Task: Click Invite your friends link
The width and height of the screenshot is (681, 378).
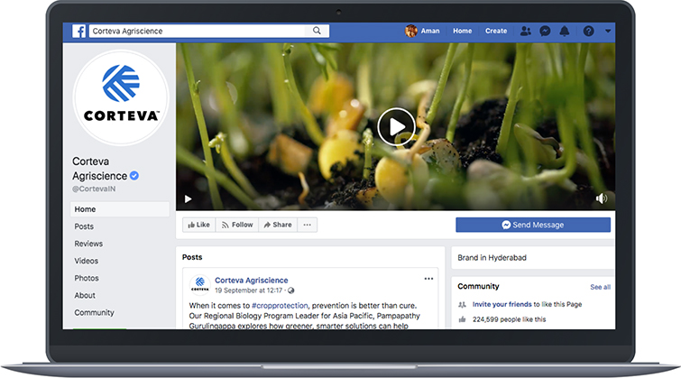Action: click(502, 304)
